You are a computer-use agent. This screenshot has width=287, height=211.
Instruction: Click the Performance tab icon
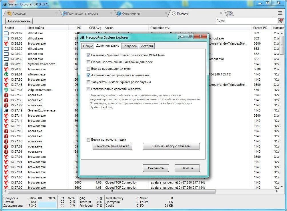coord(64,13)
